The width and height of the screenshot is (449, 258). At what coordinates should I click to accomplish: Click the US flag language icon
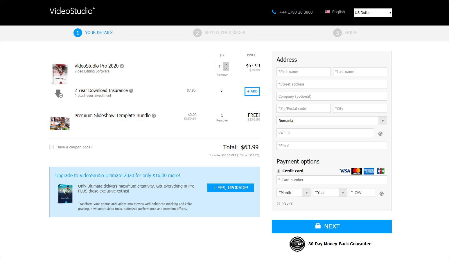[x=327, y=12]
